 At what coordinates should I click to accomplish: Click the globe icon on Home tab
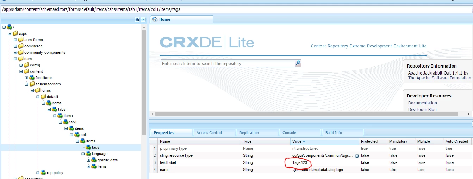pos(155,19)
